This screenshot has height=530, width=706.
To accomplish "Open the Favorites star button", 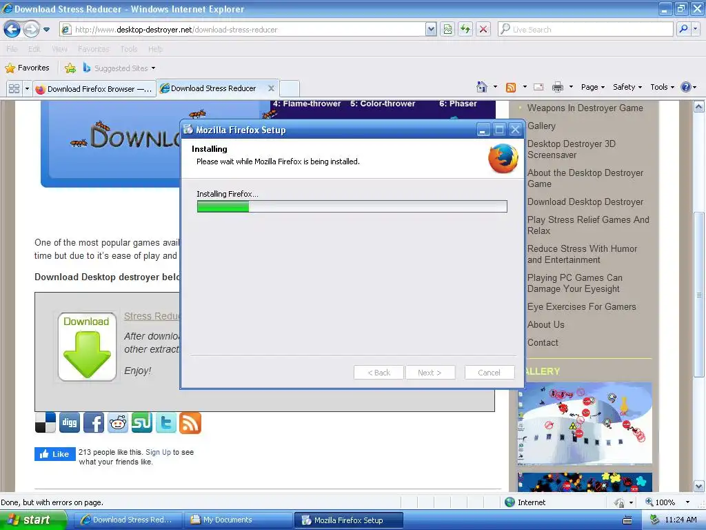I will pos(27,68).
